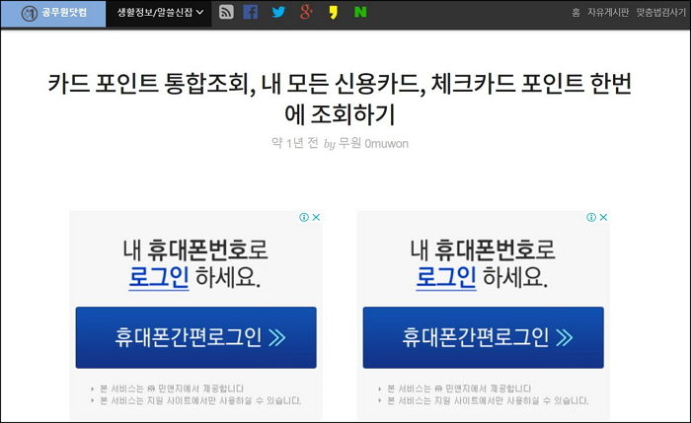Open the RSS feed icon

(226, 12)
